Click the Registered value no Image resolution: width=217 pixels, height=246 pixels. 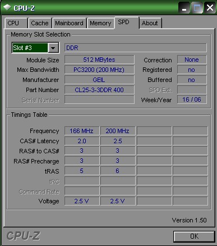click(x=192, y=70)
